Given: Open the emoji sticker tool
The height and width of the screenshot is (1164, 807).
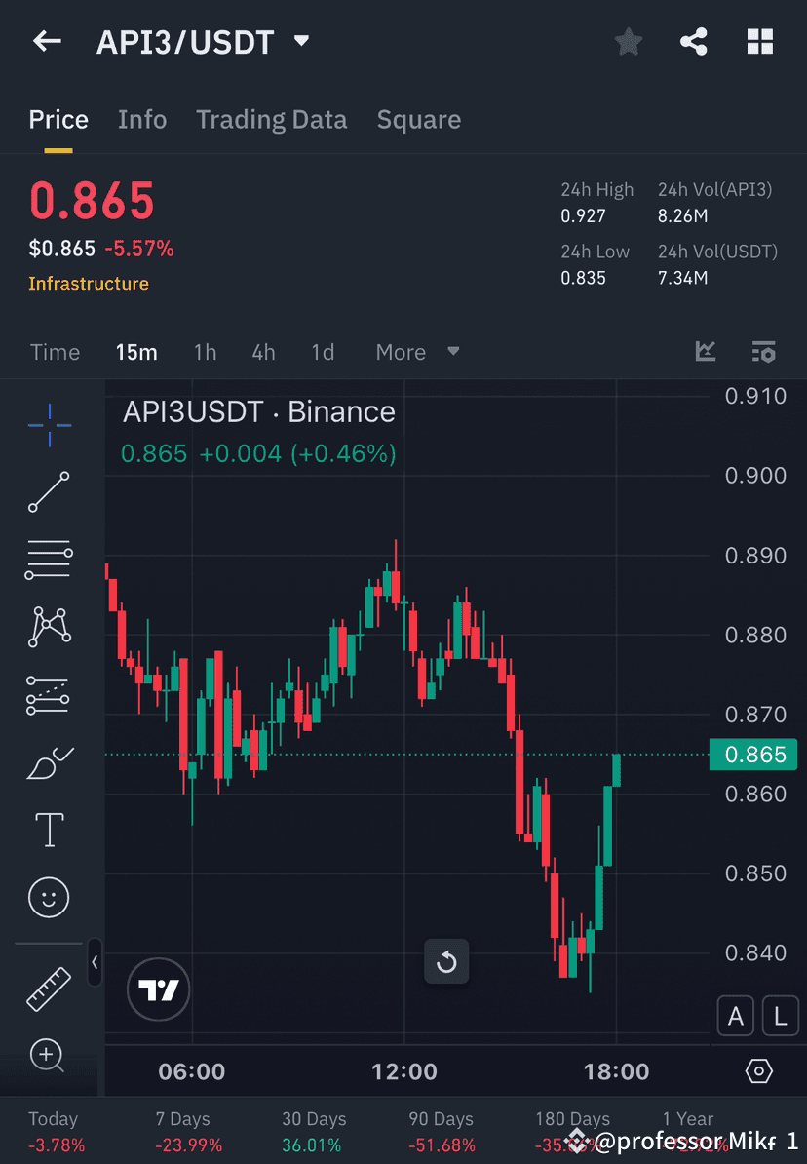Looking at the screenshot, I should coord(49,897).
